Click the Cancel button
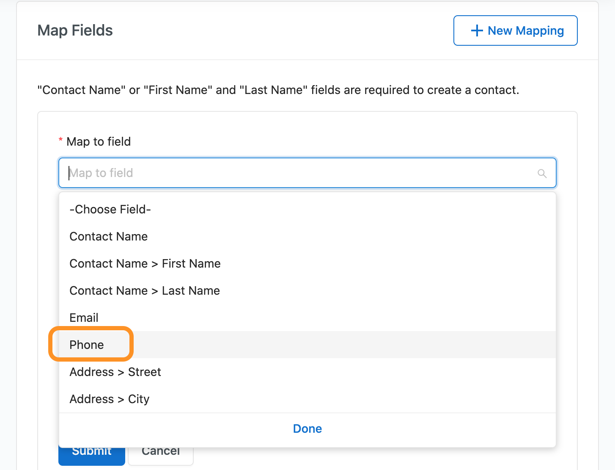 pos(161,456)
